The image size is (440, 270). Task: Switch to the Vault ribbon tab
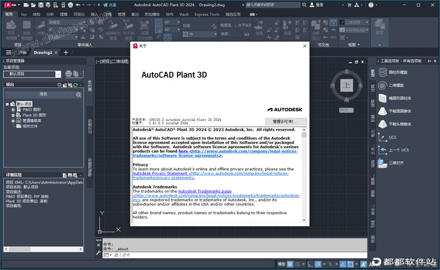pos(184,14)
